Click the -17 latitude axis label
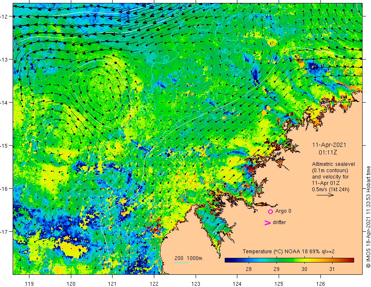 pyautogui.click(x=4, y=232)
